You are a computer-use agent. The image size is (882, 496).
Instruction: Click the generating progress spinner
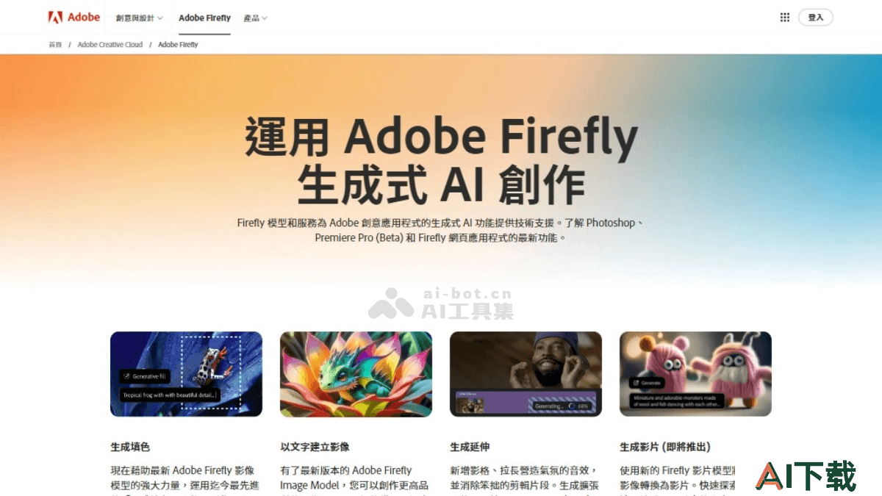(572, 406)
